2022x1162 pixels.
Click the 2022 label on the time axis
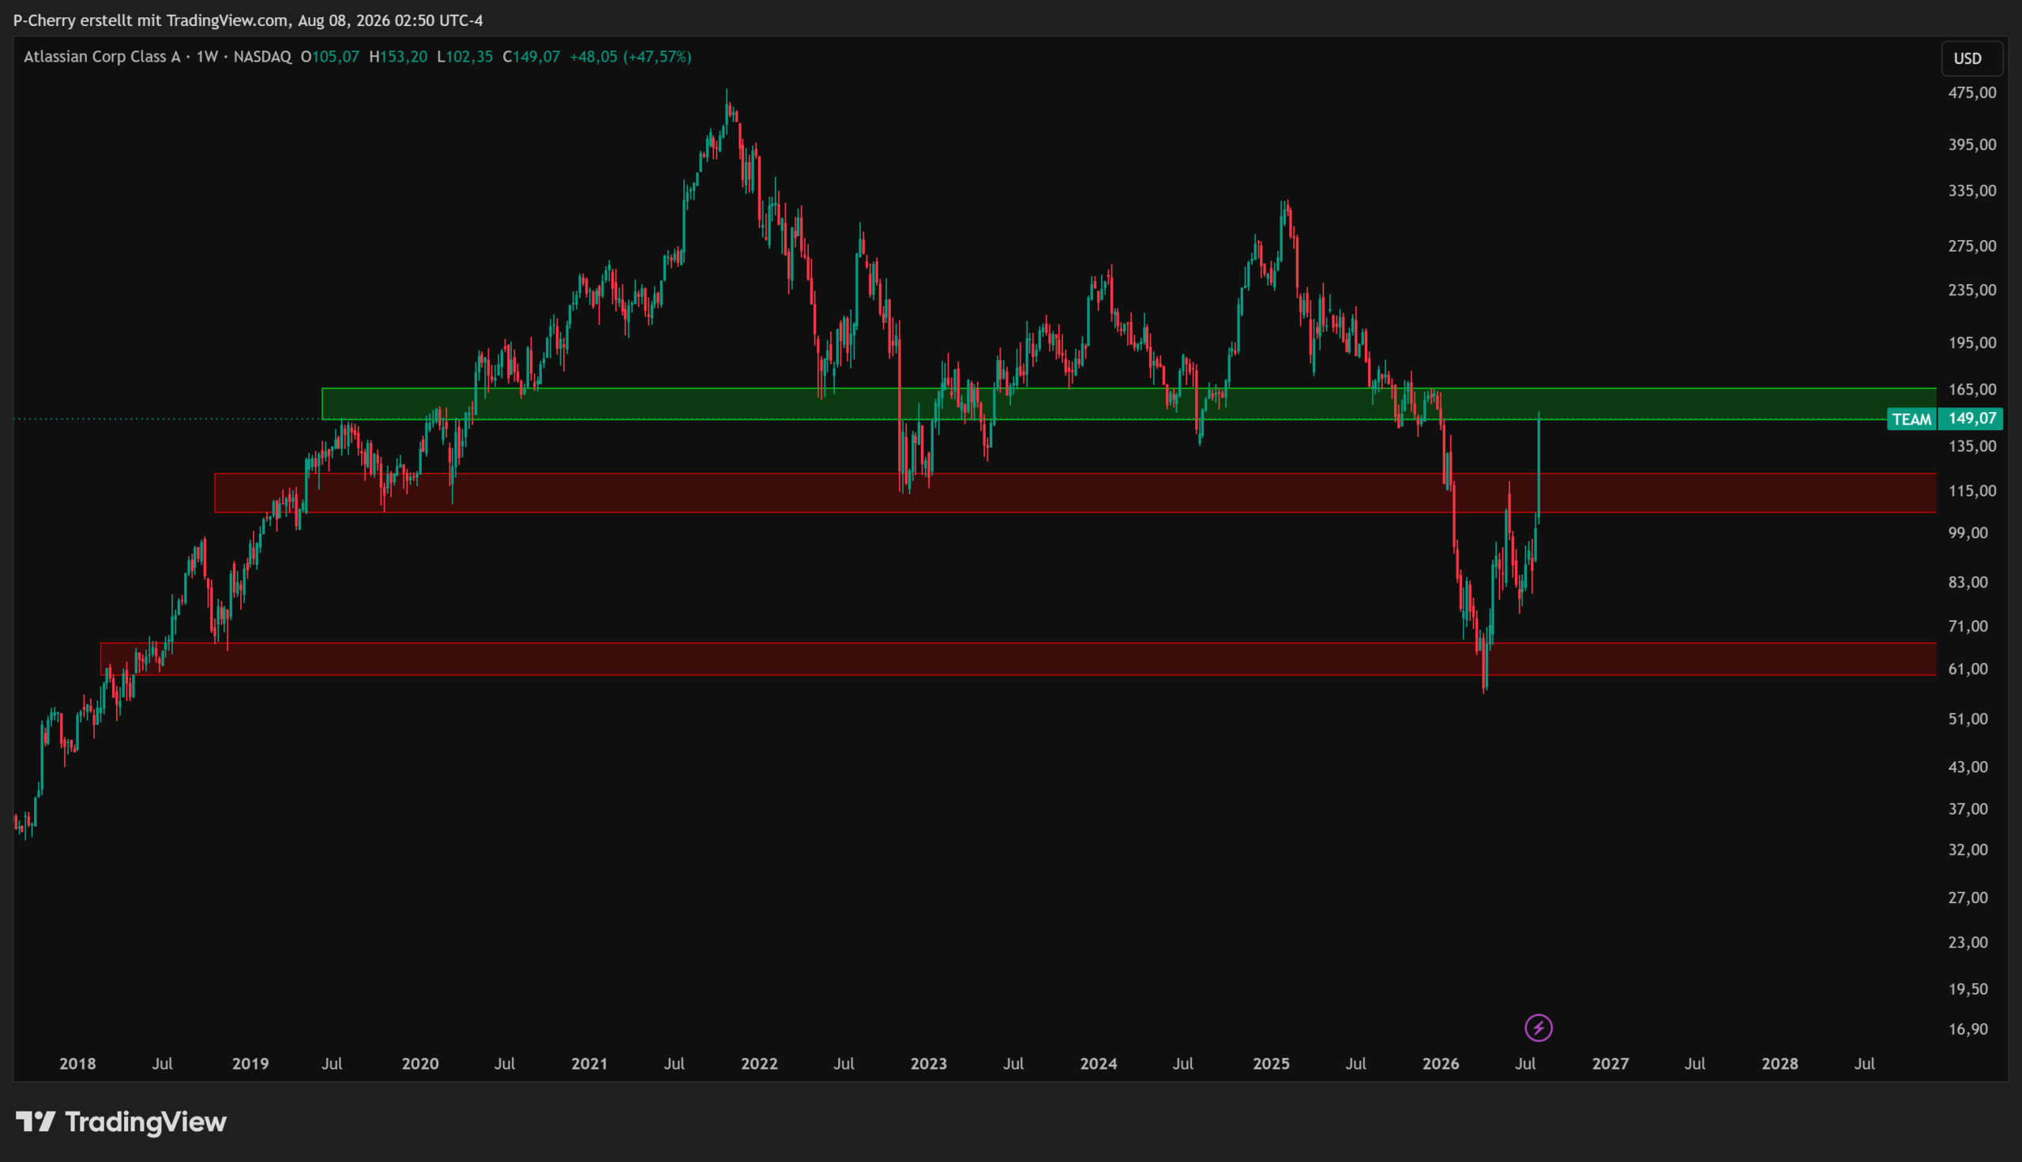[759, 1063]
